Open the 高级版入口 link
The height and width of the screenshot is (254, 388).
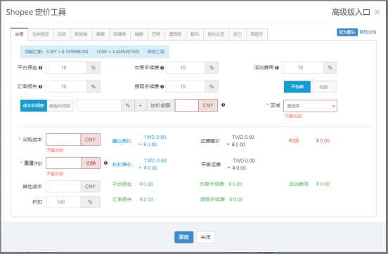click(351, 12)
